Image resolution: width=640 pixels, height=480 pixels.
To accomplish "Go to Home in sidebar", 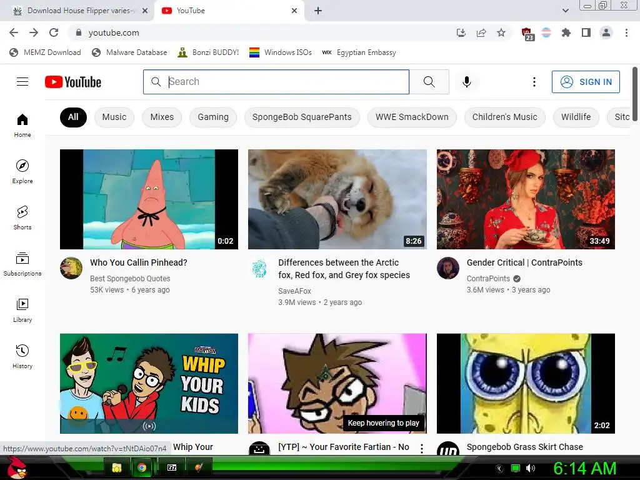I will click(22, 125).
